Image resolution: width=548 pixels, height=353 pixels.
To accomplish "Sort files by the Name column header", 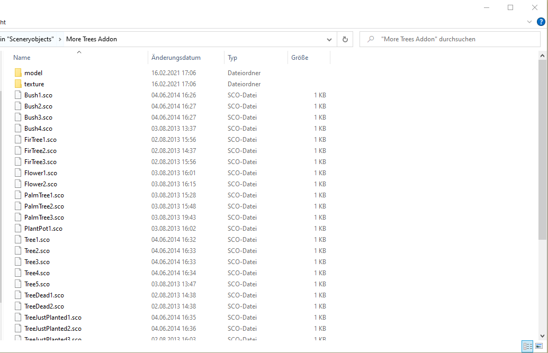I will [x=22, y=58].
